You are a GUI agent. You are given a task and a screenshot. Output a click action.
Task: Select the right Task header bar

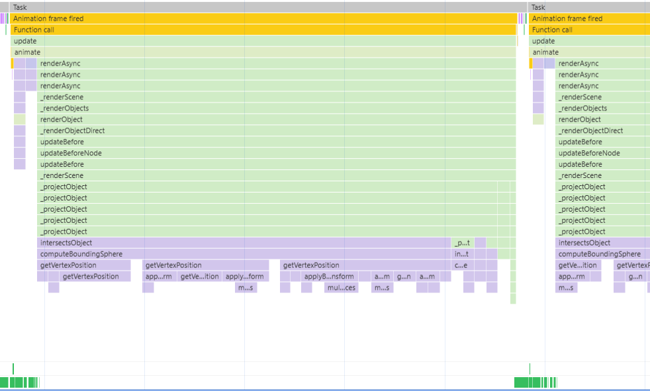[589, 7]
